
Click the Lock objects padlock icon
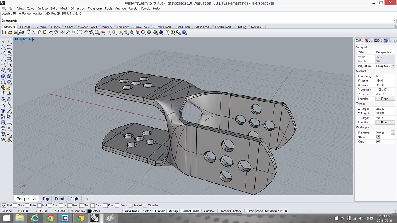(131, 32)
